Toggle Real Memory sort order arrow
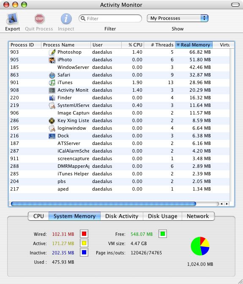This screenshot has height=284, width=243. point(178,45)
